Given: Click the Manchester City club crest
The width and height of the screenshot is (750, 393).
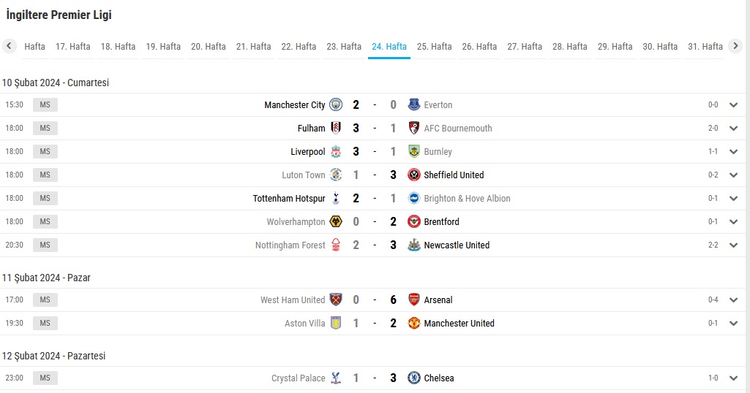Looking at the screenshot, I should coord(336,104).
